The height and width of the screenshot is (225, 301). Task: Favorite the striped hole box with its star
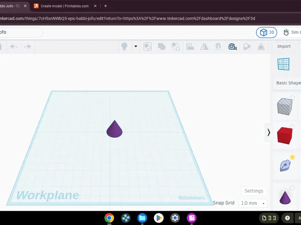pyautogui.click(x=293, y=97)
